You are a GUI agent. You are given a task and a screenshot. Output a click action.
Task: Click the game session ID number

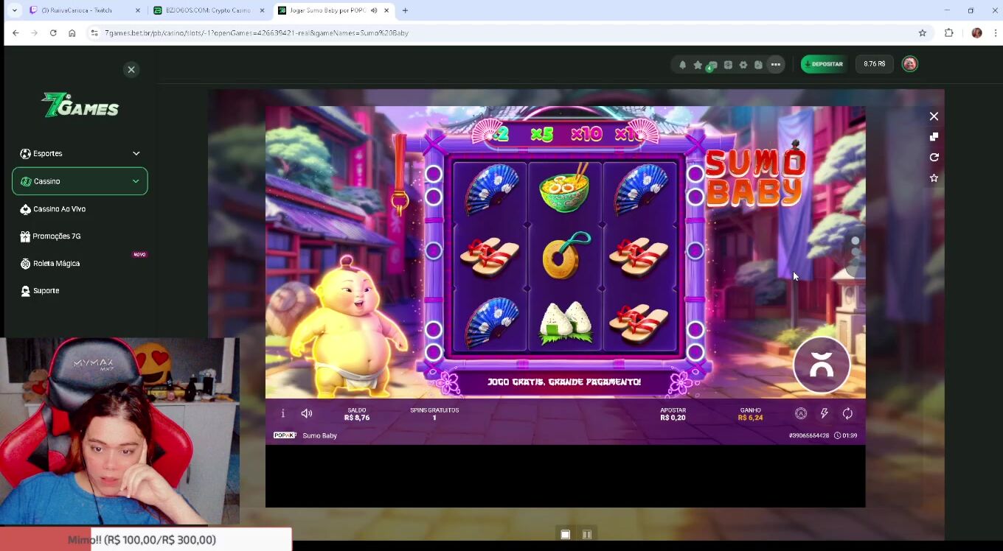tap(809, 435)
